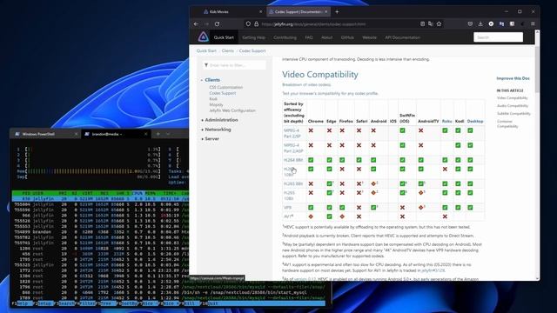Toggle reader view in address bar

(x=422, y=24)
